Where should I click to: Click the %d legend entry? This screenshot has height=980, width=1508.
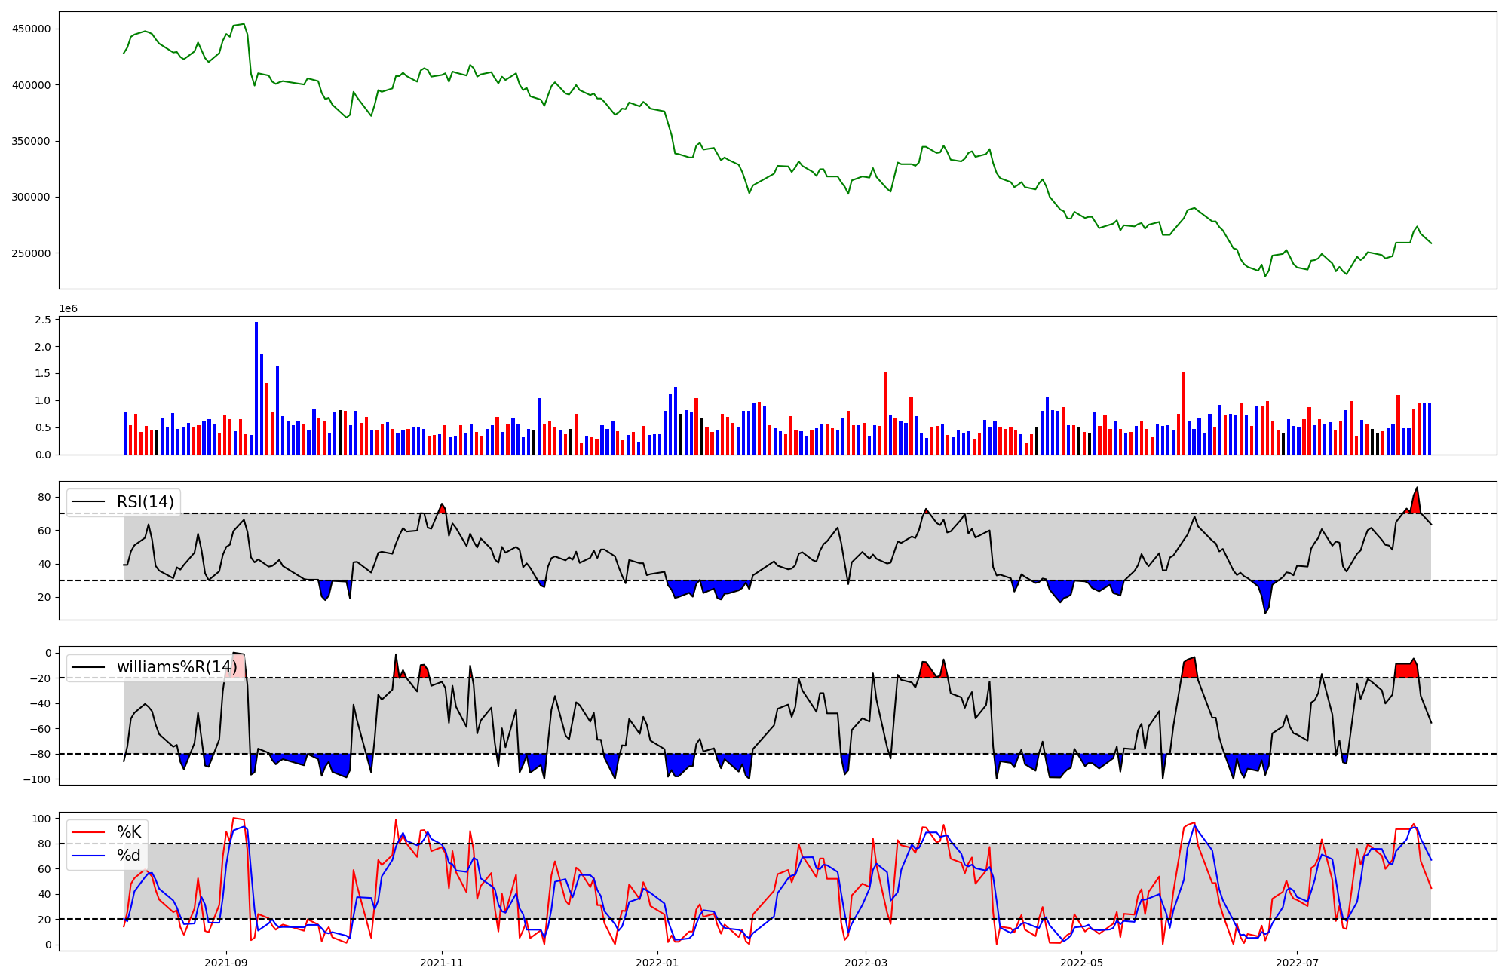click(x=128, y=856)
